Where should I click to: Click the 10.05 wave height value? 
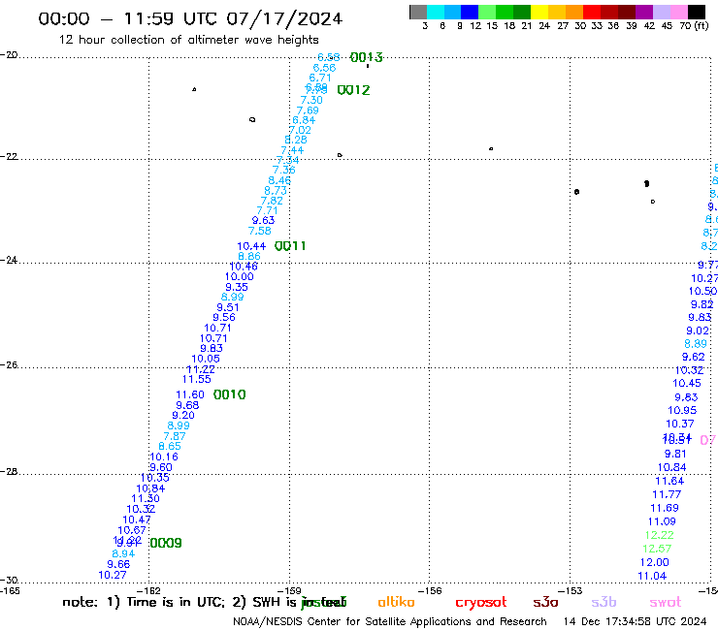tap(206, 360)
